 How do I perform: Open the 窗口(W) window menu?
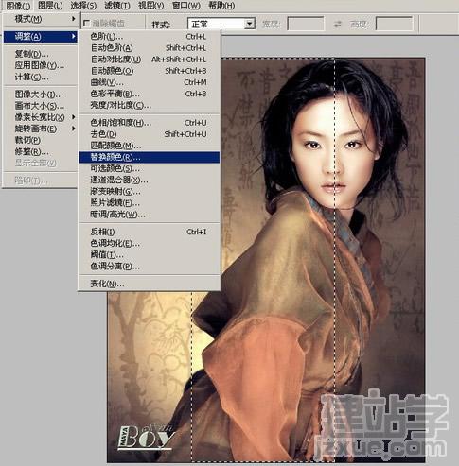coord(186,6)
